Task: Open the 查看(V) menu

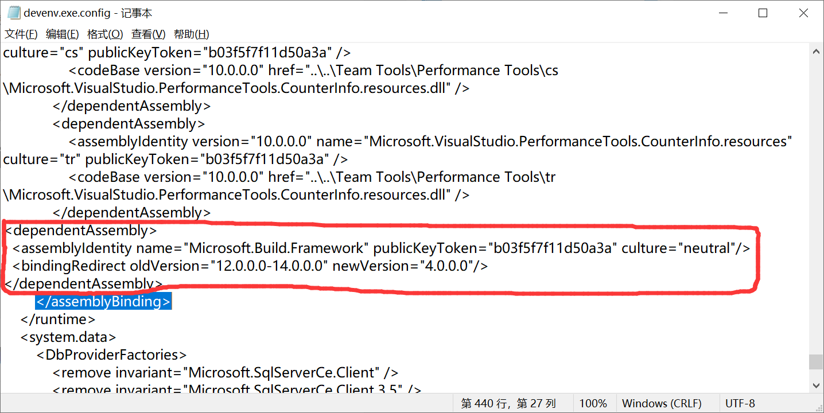Action: 148,34
